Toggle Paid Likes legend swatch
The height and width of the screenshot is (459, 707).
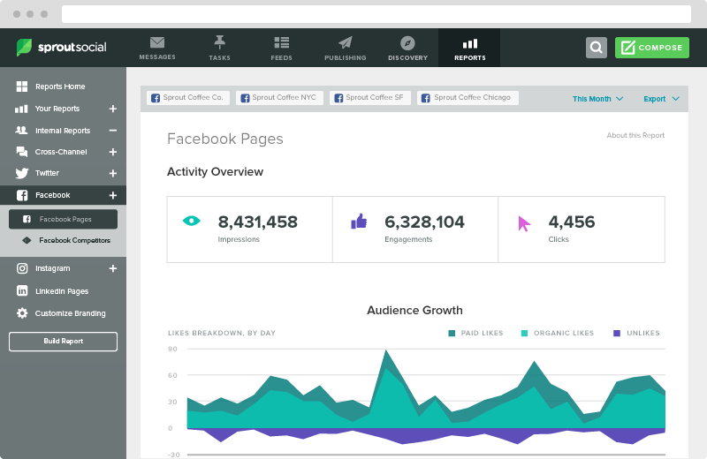pyautogui.click(x=452, y=334)
